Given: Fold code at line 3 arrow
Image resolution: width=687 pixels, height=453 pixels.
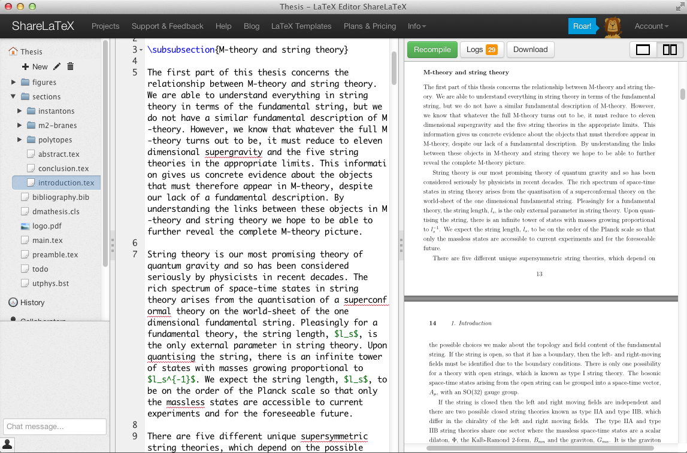Looking at the screenshot, I should click(x=141, y=50).
